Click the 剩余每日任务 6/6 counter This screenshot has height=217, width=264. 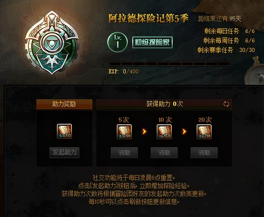click(230, 31)
